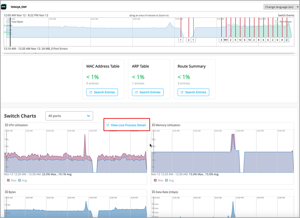Expand the Bytes chart to fullscreen
Screen dimensions: 300x218
tap(6, 192)
